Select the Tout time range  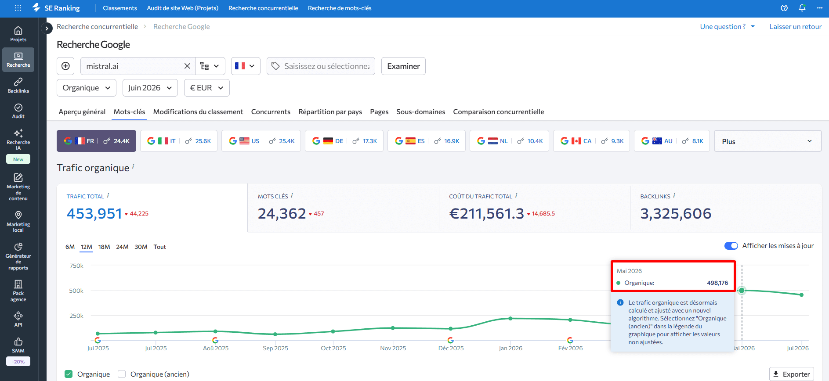(x=160, y=247)
